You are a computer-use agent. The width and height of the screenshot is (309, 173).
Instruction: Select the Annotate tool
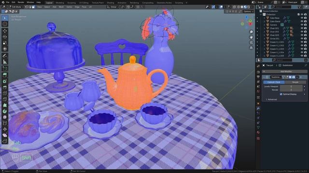(x=5, y=56)
